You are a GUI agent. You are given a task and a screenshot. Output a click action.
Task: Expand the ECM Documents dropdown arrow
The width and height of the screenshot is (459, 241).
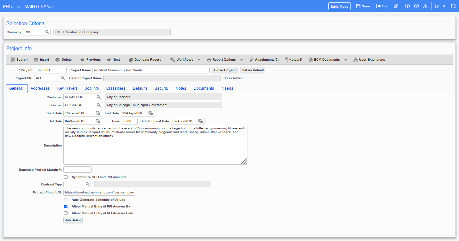(346, 60)
